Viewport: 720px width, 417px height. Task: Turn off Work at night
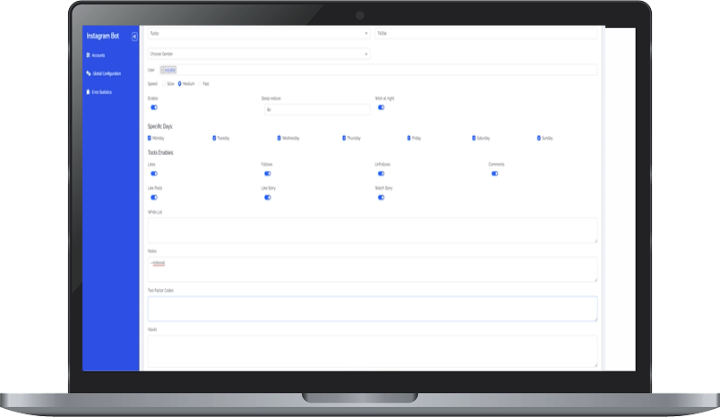tap(381, 107)
